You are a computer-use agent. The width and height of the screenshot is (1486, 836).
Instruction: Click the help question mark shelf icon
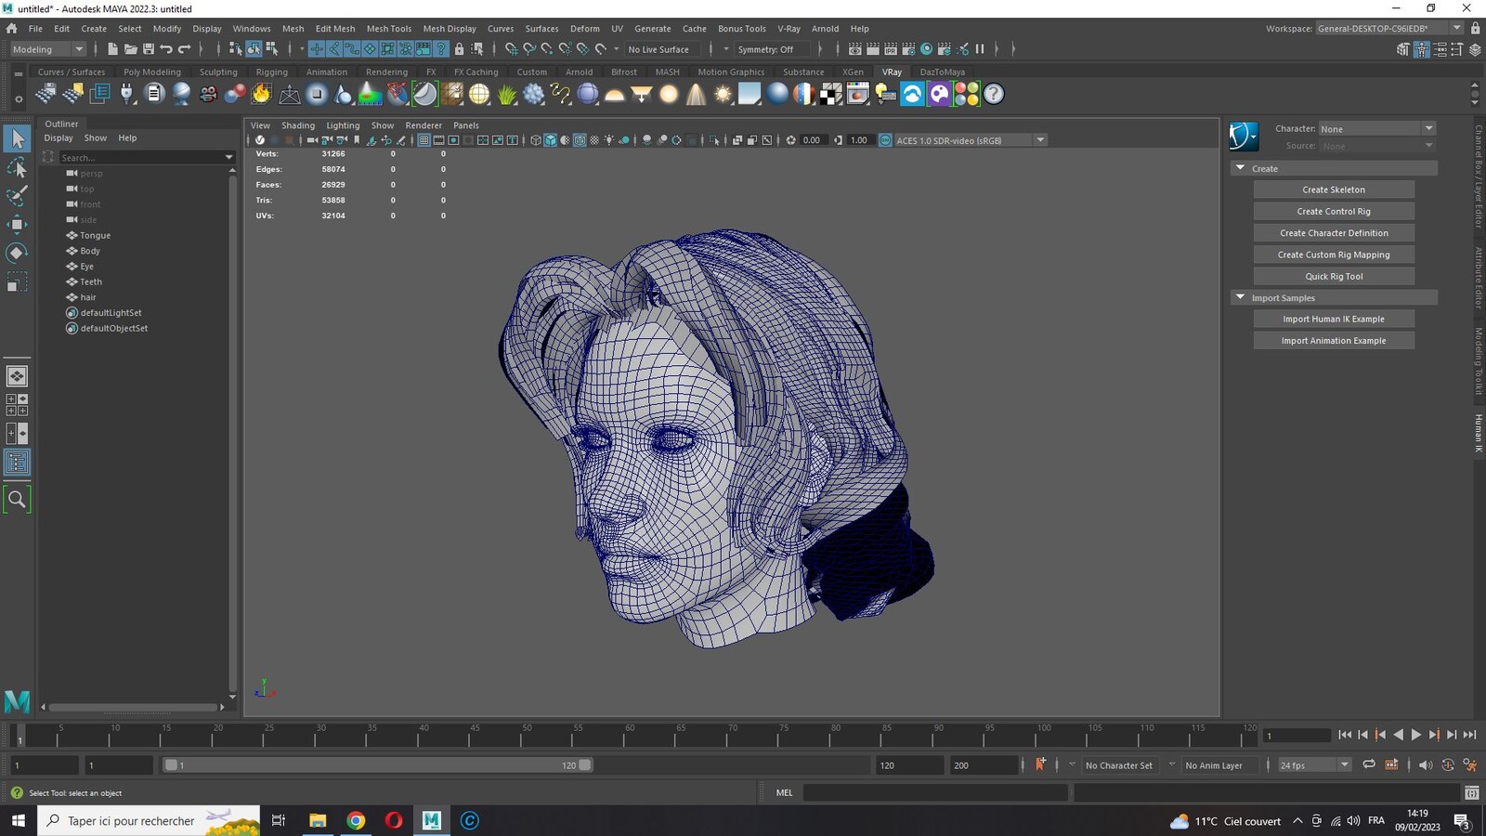pos(994,94)
